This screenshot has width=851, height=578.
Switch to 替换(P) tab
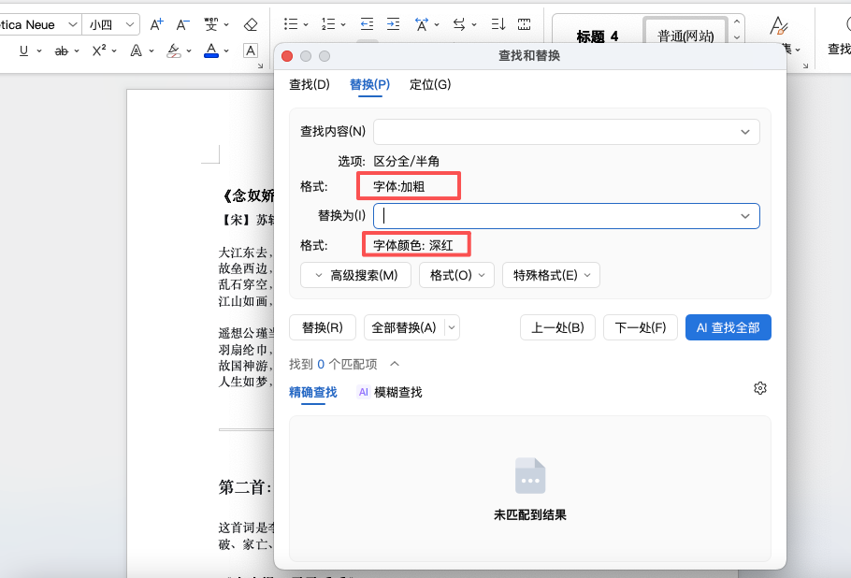tap(369, 85)
